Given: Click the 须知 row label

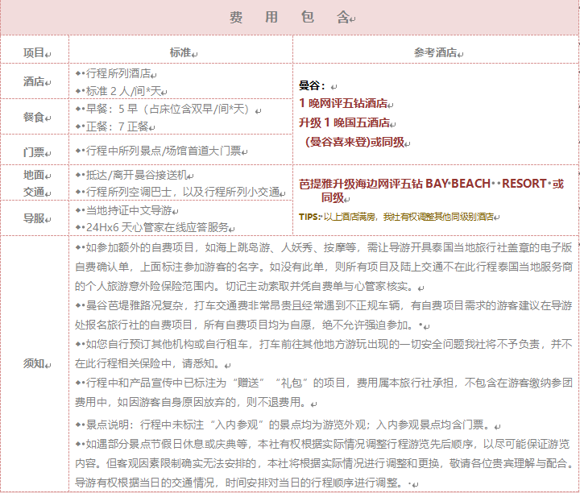Looking at the screenshot, I should click(x=35, y=363).
